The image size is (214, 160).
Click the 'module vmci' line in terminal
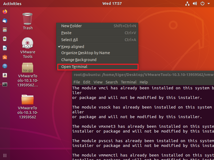(143, 88)
